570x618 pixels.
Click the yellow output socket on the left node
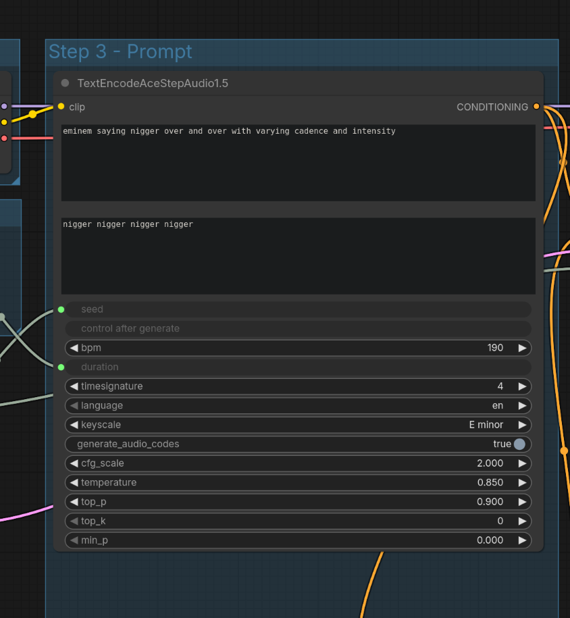[x=4, y=122]
